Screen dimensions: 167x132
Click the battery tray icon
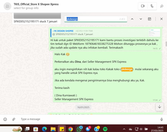(x=146, y=129)
